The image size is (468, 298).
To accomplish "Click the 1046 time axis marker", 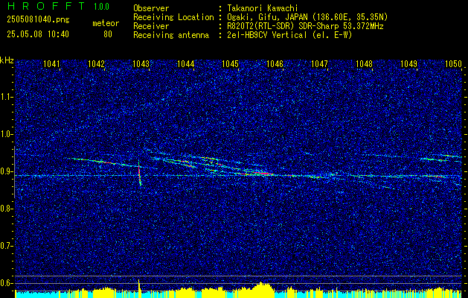I will click(275, 64).
